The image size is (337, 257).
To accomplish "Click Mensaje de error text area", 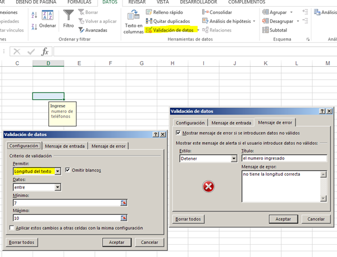I will (281, 186).
